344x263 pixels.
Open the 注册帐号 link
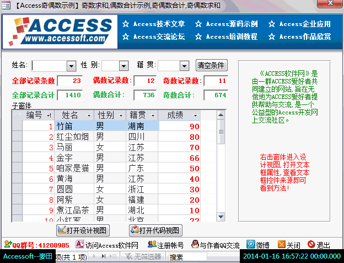[x=170, y=245]
